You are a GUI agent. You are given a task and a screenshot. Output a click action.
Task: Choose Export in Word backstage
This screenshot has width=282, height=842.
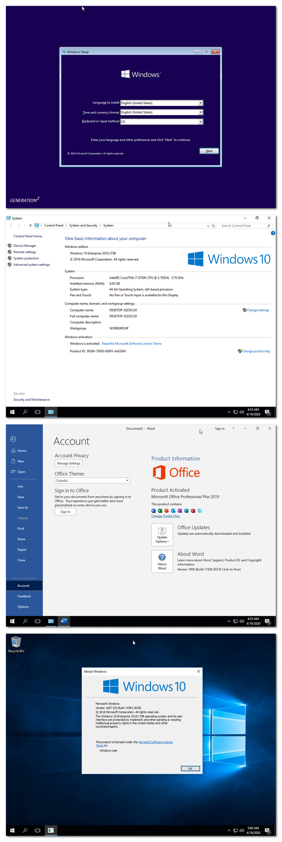22,549
